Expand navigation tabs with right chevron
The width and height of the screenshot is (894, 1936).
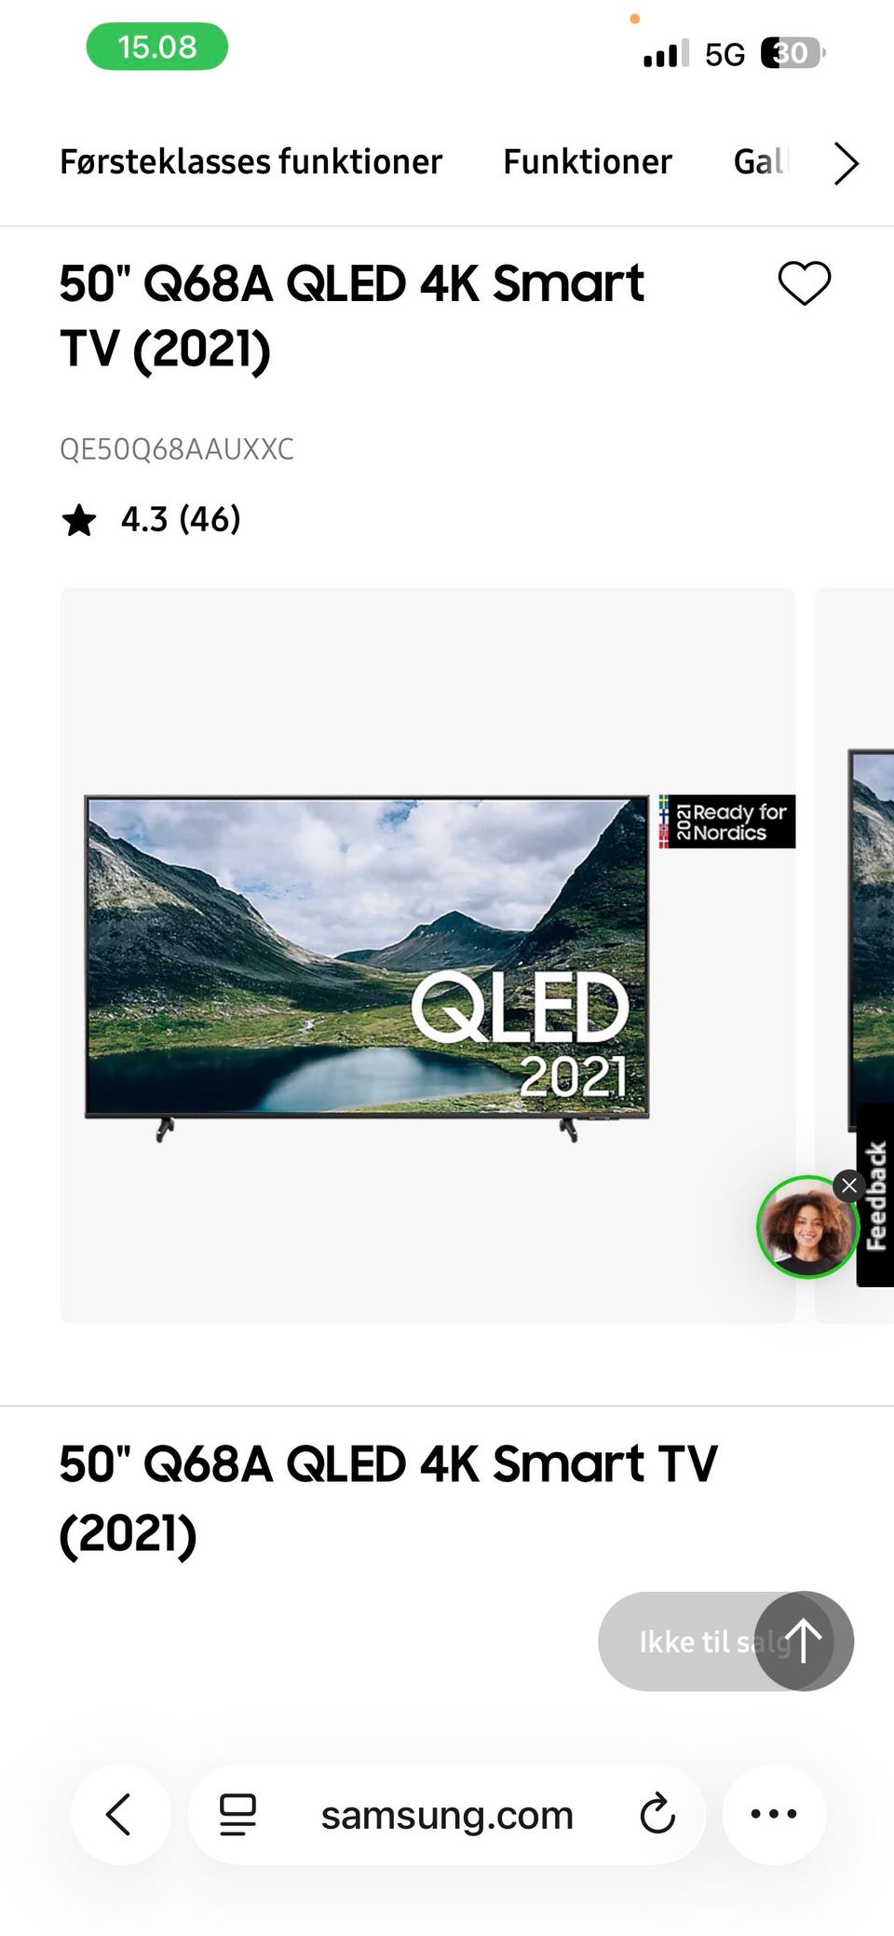[845, 163]
